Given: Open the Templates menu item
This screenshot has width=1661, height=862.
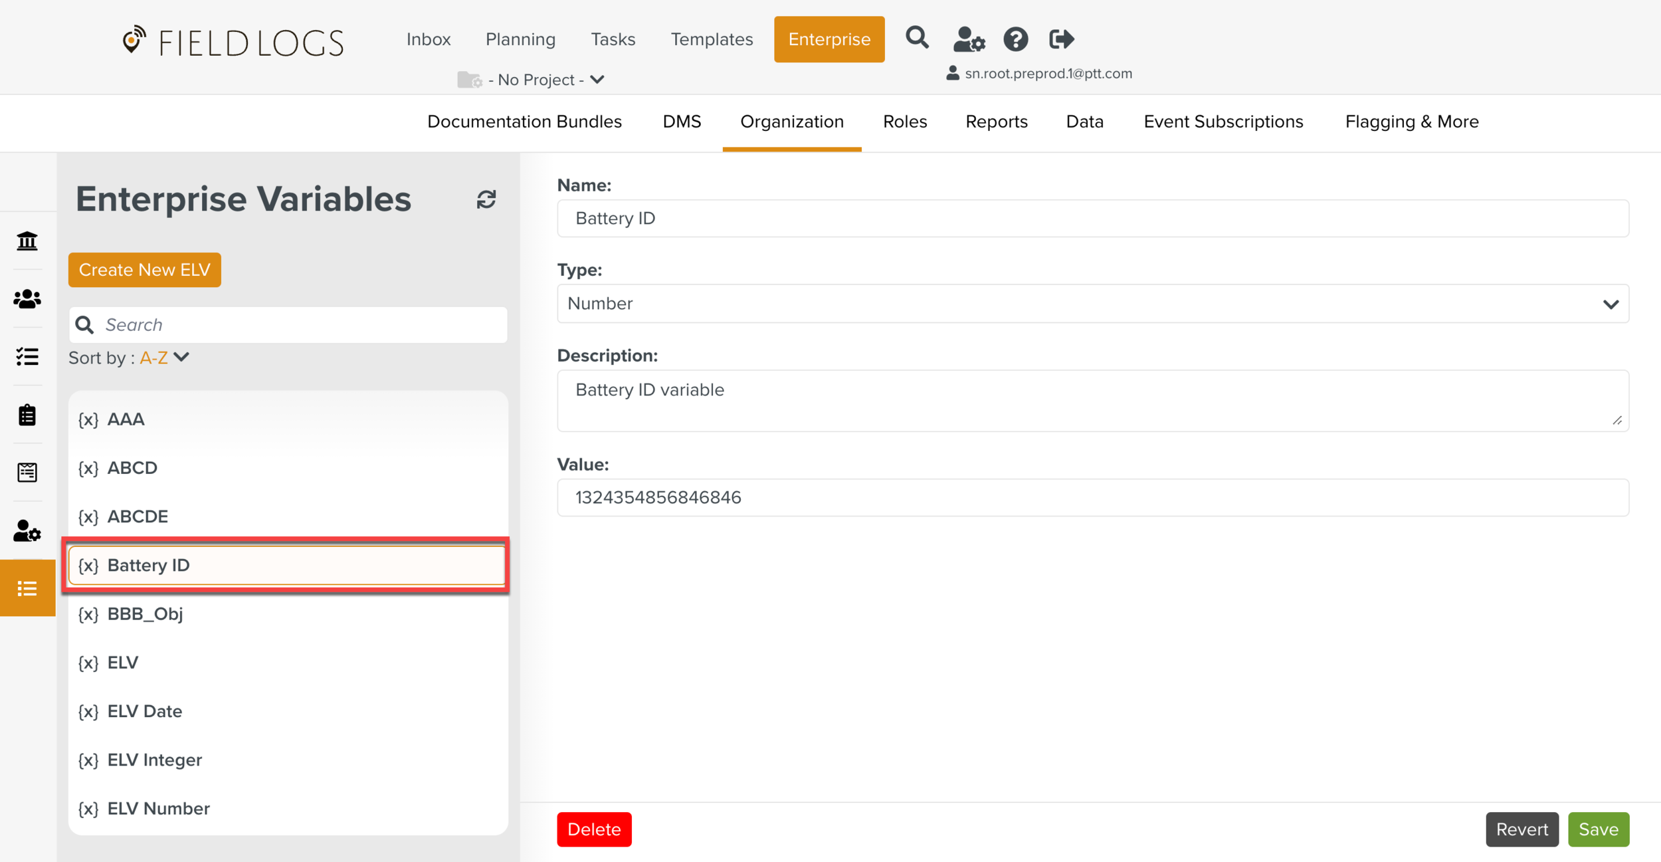Looking at the screenshot, I should (x=711, y=39).
